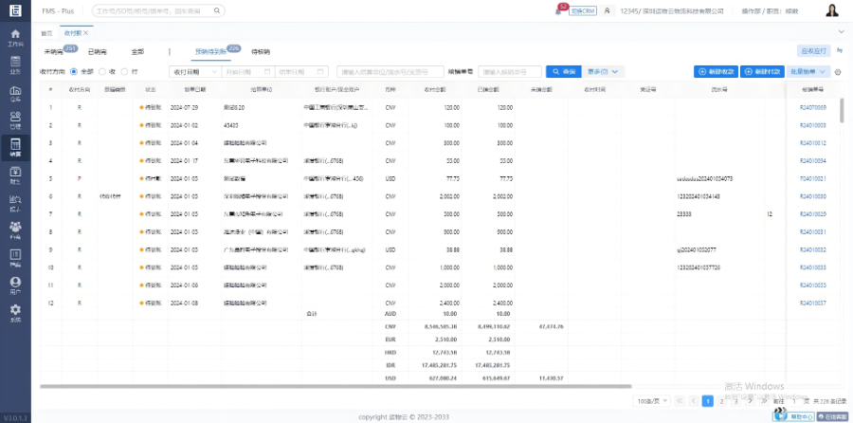Focus the start date input field
The width and height of the screenshot is (853, 423).
248,71
